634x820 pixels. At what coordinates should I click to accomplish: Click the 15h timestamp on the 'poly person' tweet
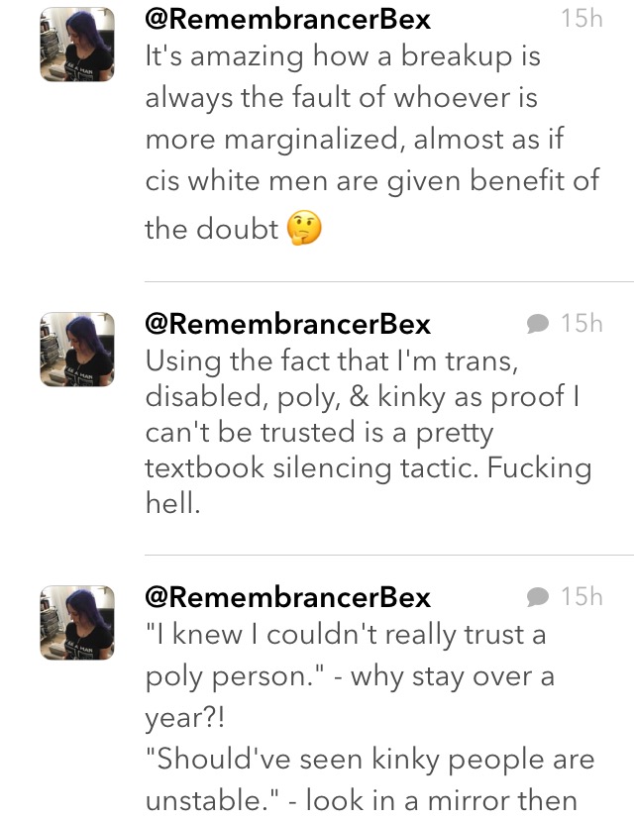[581, 597]
